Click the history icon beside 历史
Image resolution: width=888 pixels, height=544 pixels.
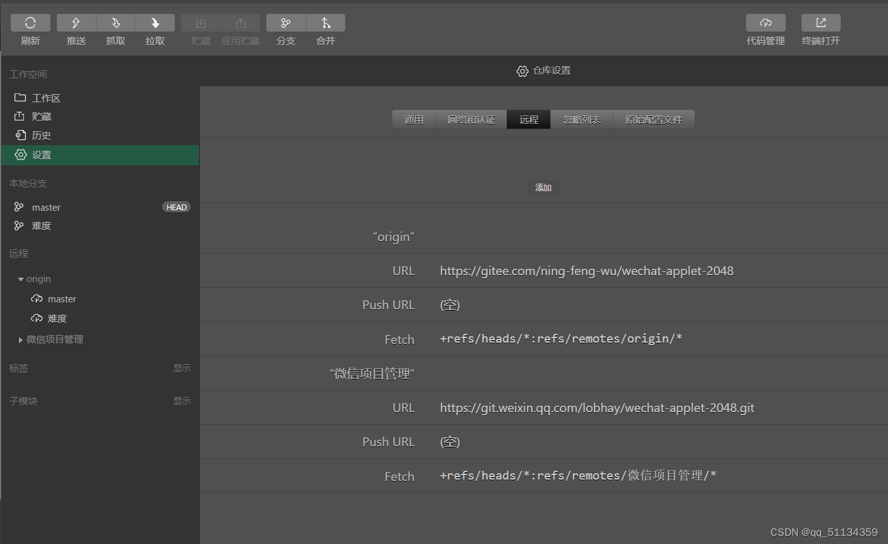20,135
